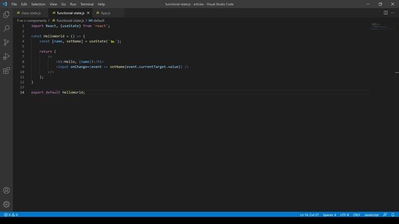399x224 pixels.
Task: Place cursor on 'react' import string
Action: [x=100, y=26]
